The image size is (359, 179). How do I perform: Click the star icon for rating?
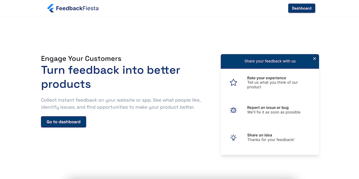(x=233, y=83)
